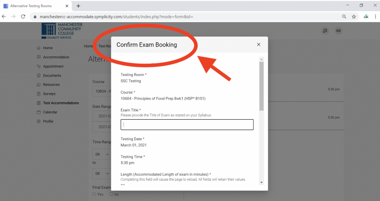380x201 pixels.
Task: Click the Accommodation sidebar icon
Action: coord(39,57)
